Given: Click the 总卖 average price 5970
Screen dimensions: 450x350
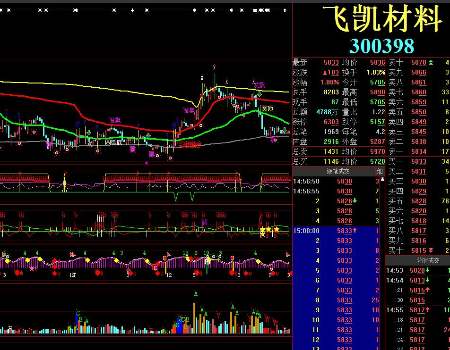Looking at the screenshot, I should click(377, 151).
